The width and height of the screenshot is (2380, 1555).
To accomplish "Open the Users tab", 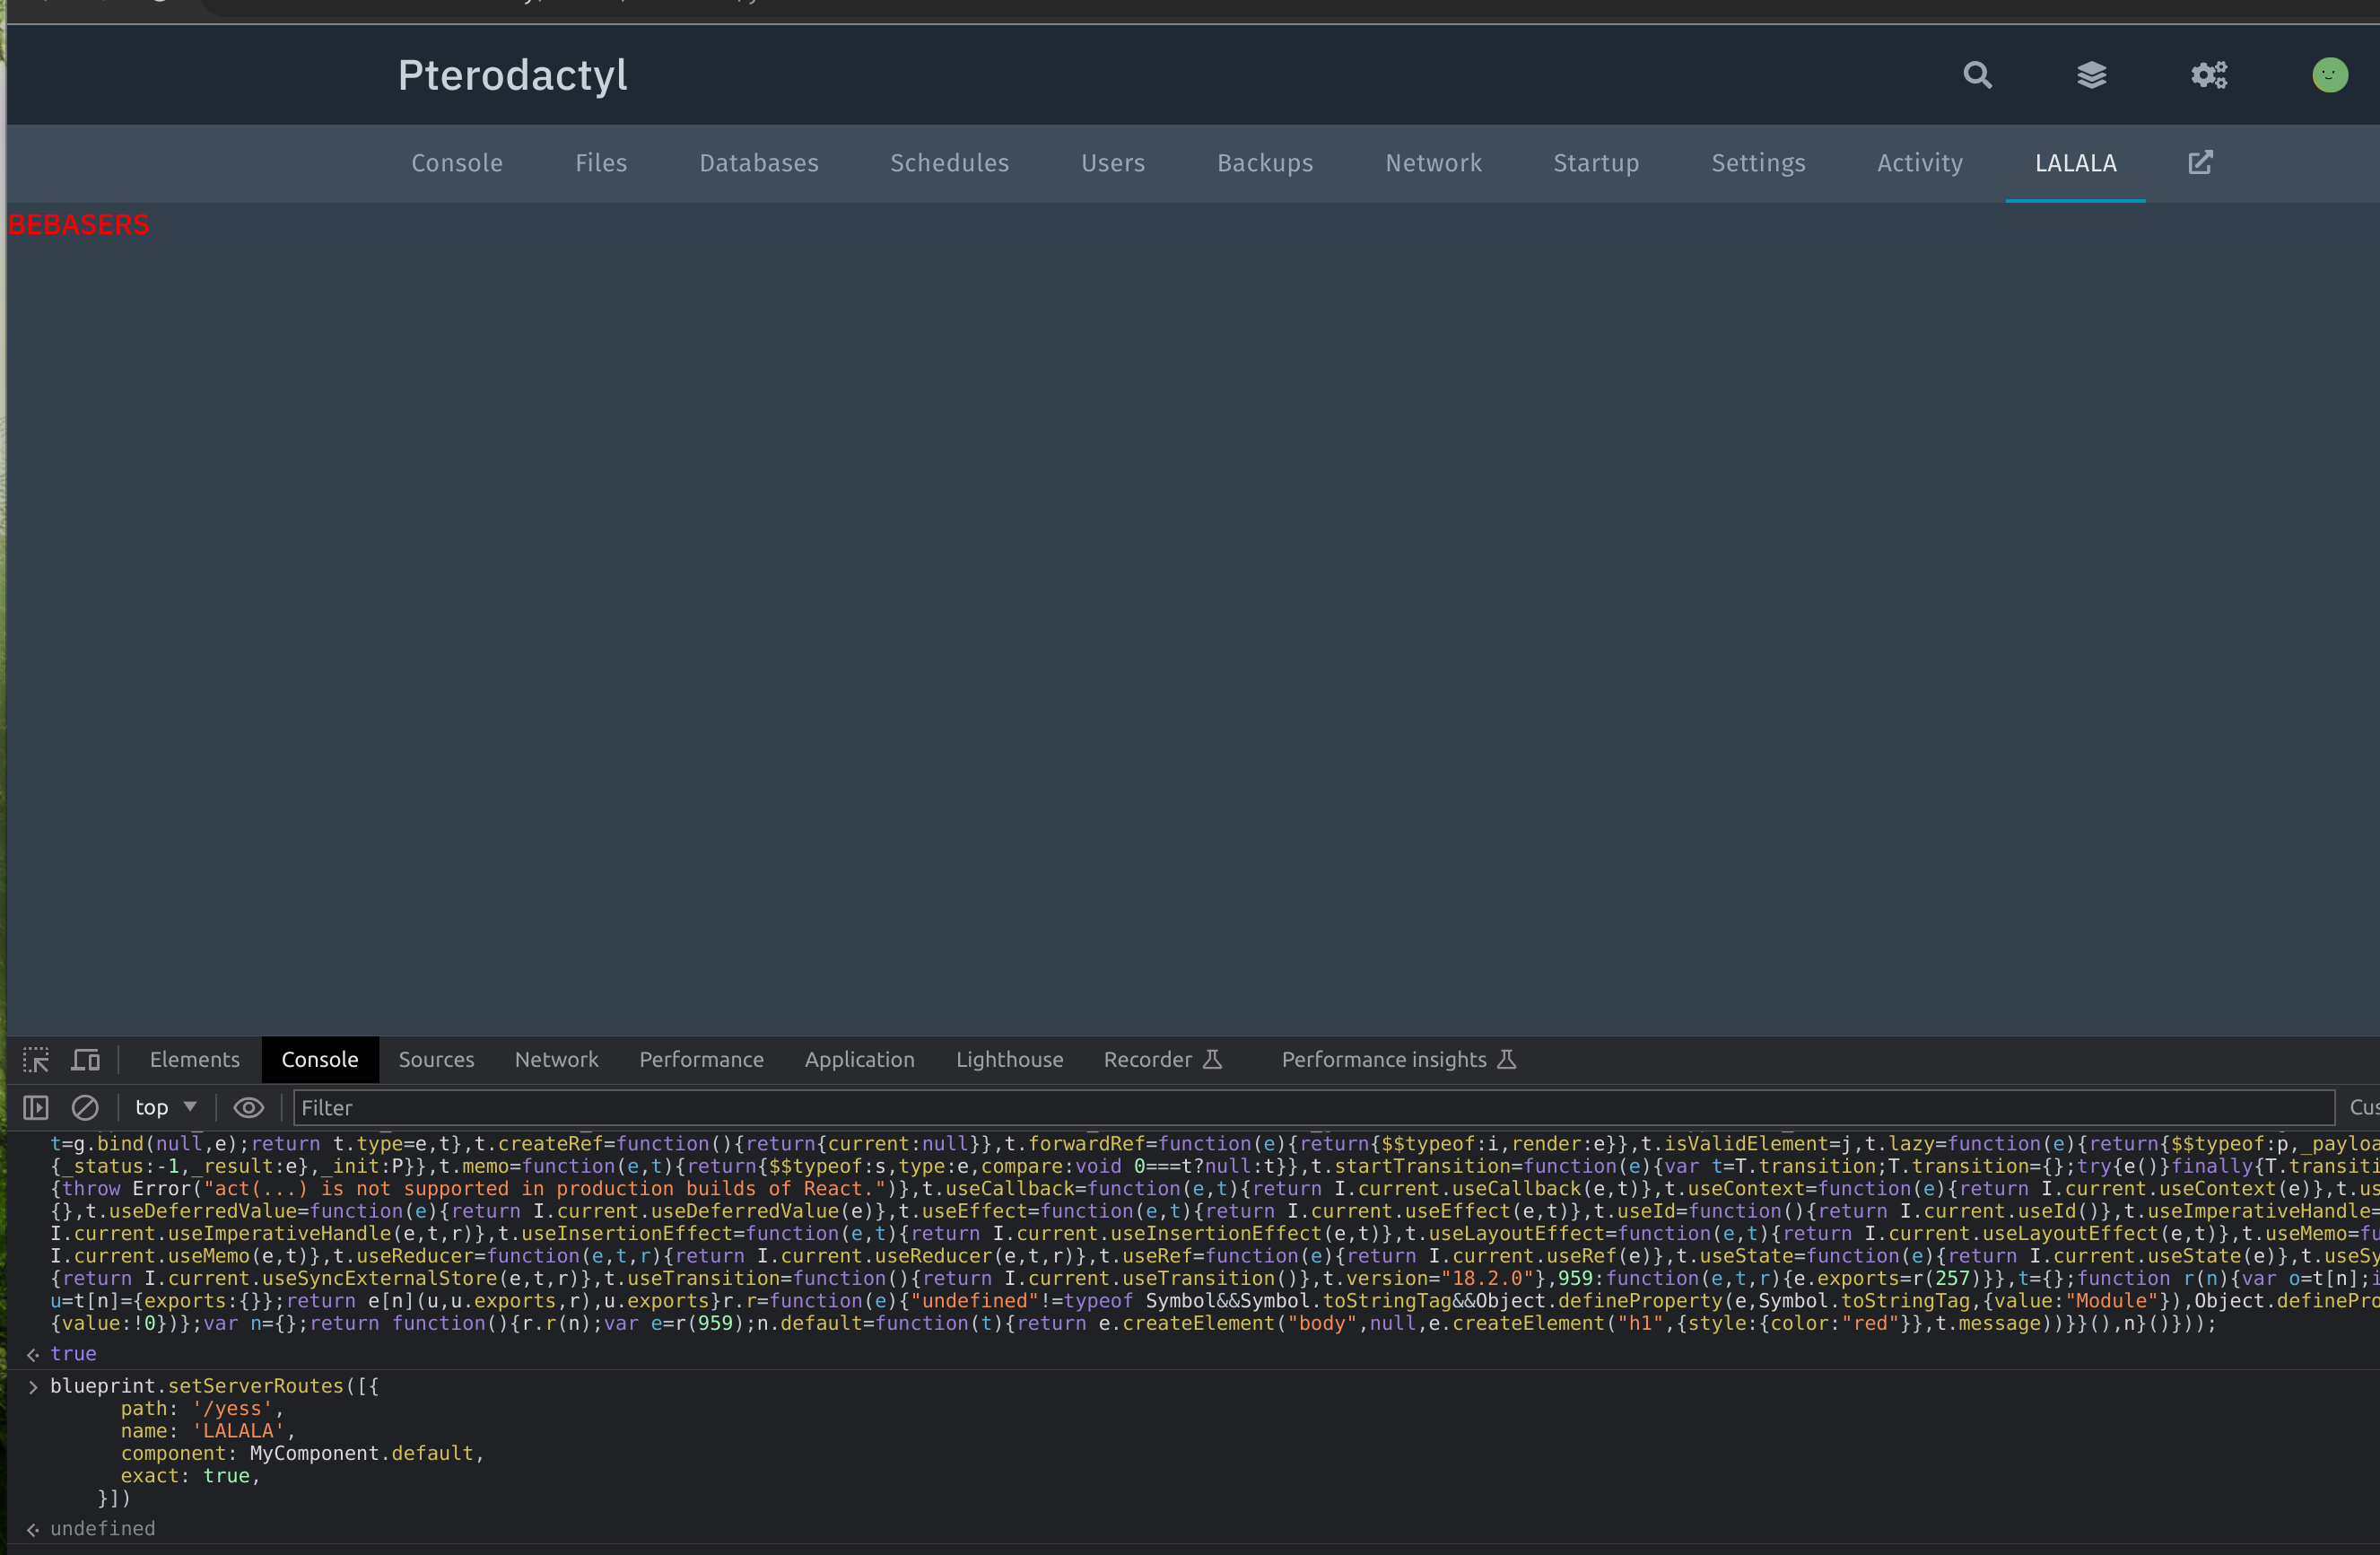I will pos(1113,163).
